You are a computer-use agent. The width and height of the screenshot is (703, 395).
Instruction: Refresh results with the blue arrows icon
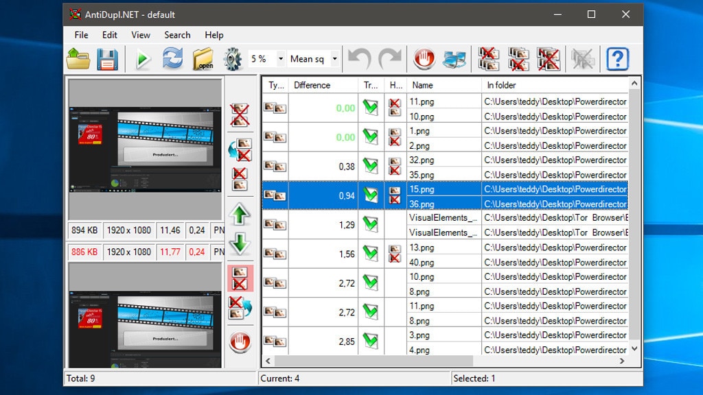pyautogui.click(x=172, y=59)
